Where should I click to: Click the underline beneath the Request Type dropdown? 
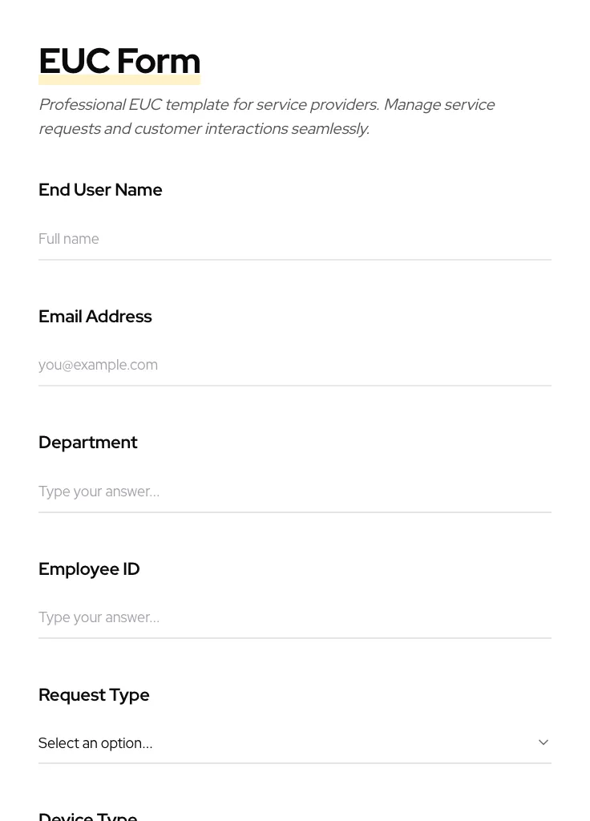295,763
